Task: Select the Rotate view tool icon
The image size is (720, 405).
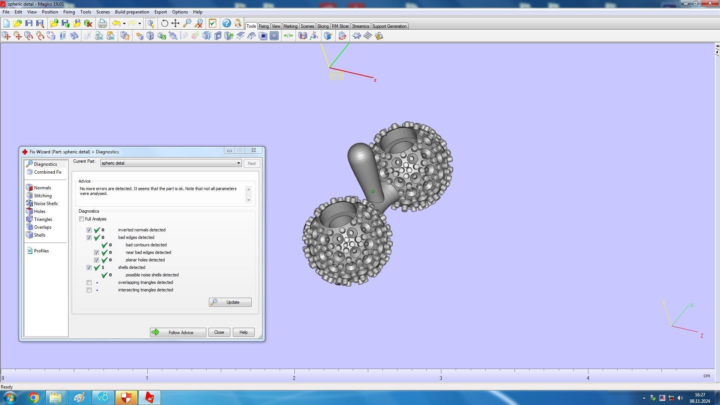Action: point(164,23)
